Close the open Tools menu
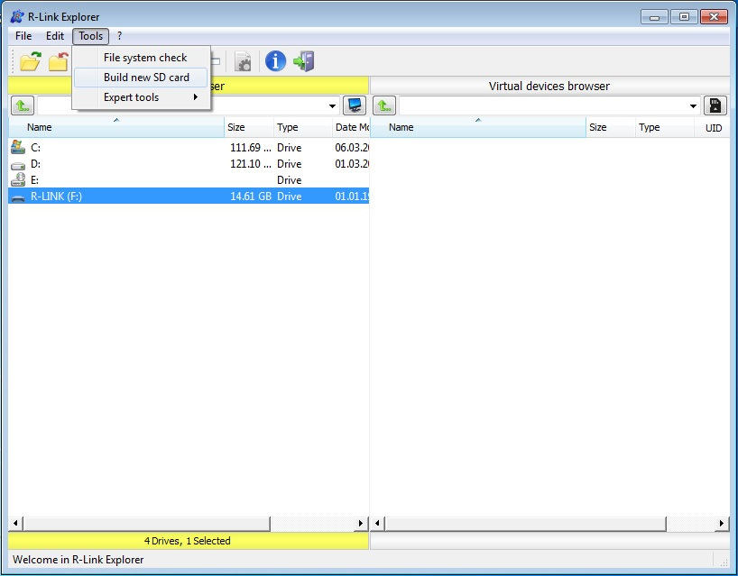Screen dimensions: 738x576 [x=90, y=36]
